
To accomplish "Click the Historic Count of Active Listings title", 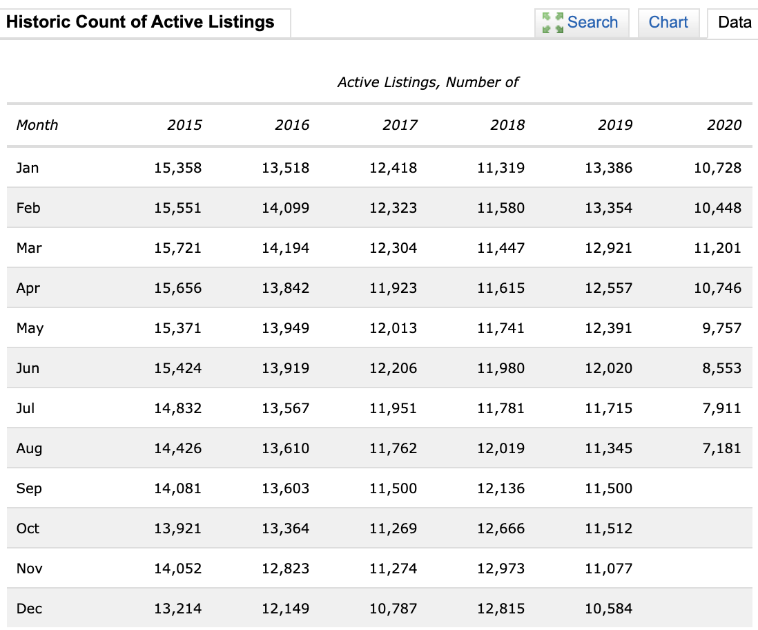I will [x=140, y=22].
